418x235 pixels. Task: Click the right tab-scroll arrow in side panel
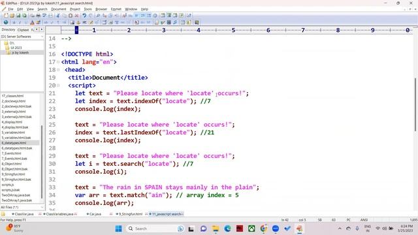42,29
